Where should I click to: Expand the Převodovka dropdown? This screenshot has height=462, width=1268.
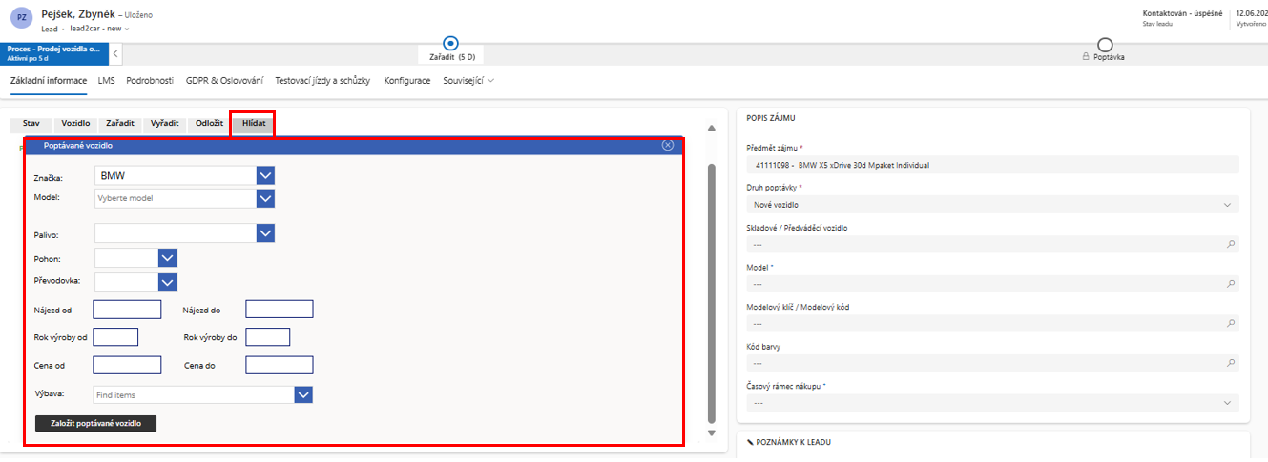pyautogui.click(x=168, y=282)
